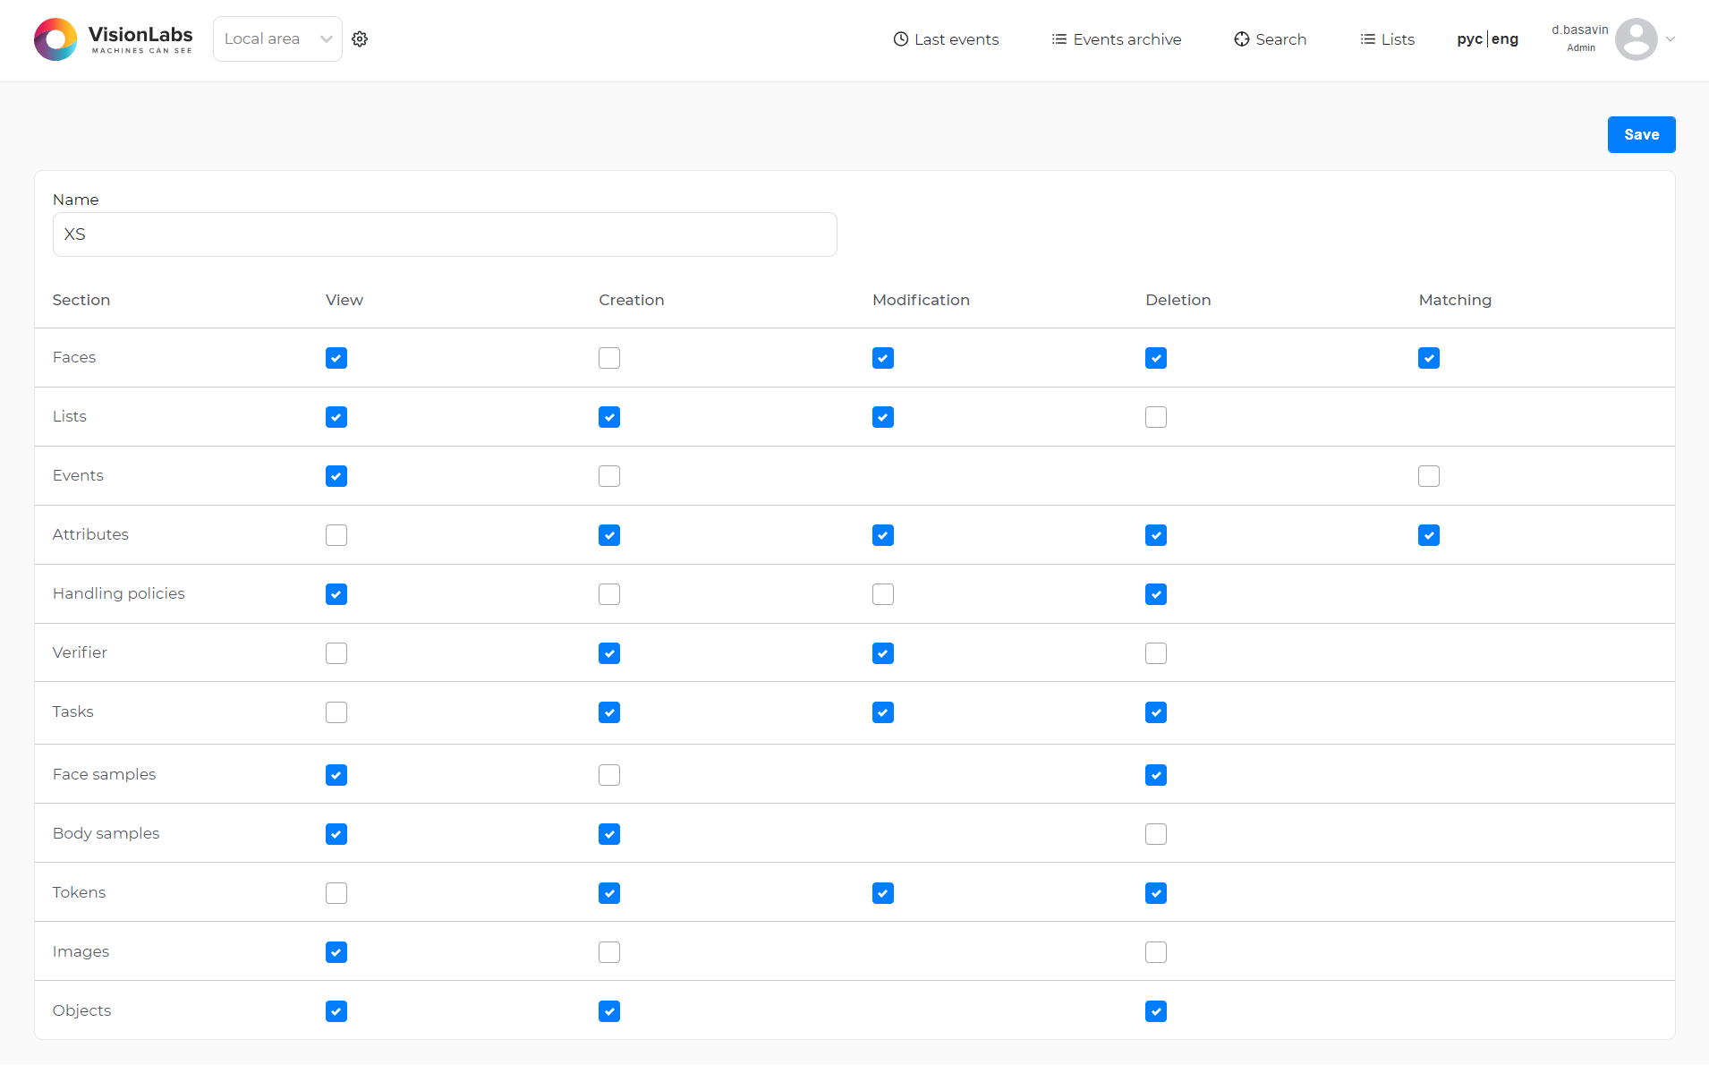Uncheck Lists Modification permission
This screenshot has height=1065, width=1709.
(883, 417)
